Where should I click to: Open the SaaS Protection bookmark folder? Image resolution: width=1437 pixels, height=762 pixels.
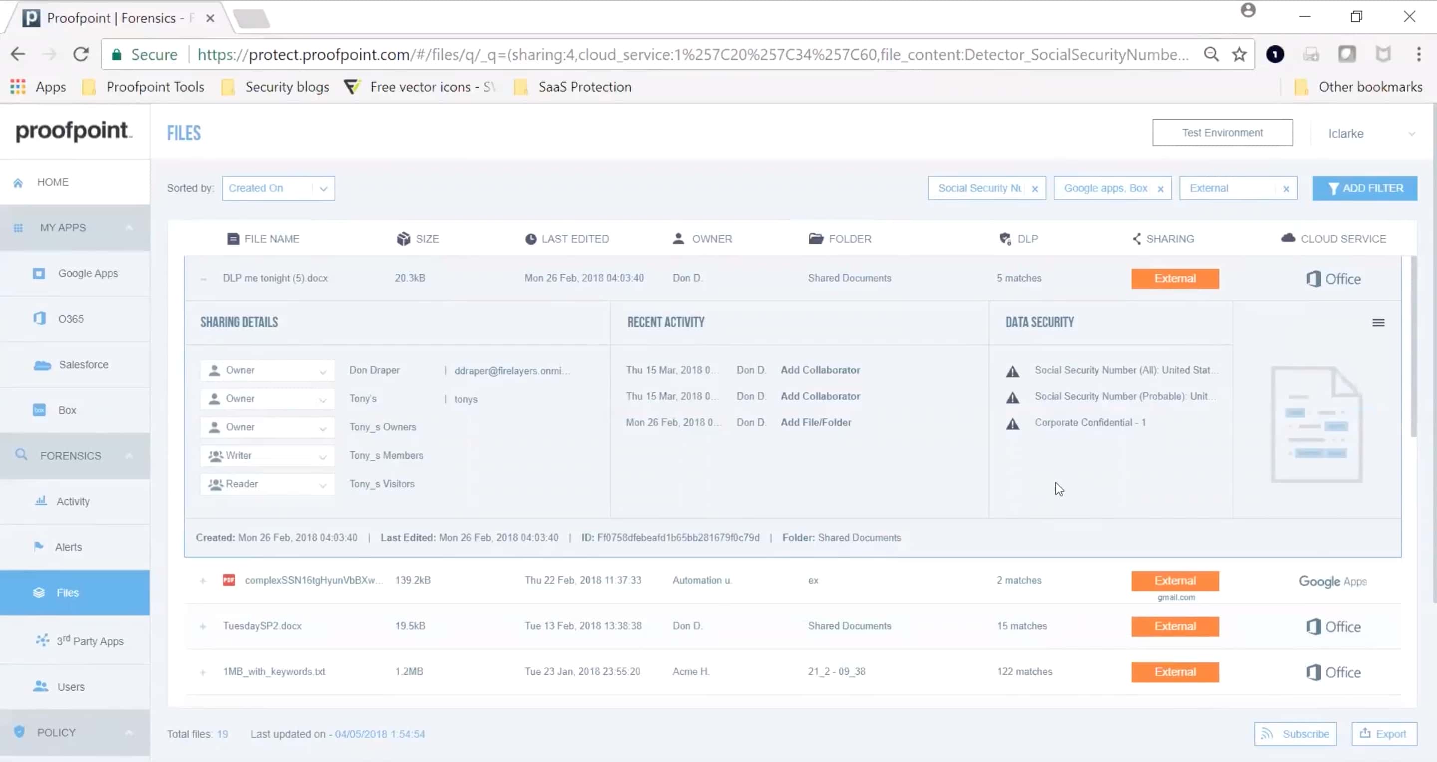[573, 87]
